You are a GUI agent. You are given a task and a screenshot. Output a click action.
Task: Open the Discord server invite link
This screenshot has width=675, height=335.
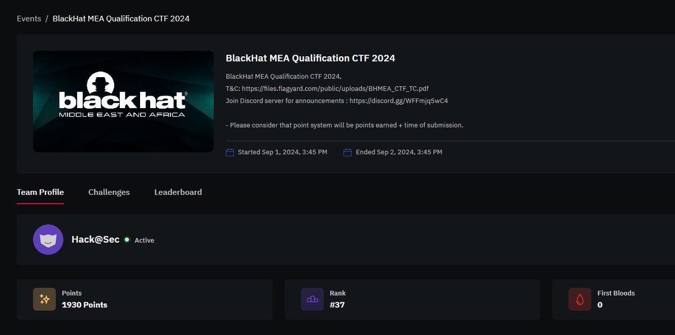click(x=398, y=101)
